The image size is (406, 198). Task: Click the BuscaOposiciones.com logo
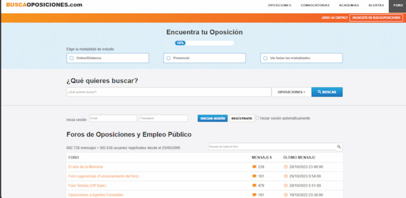pos(44,5)
